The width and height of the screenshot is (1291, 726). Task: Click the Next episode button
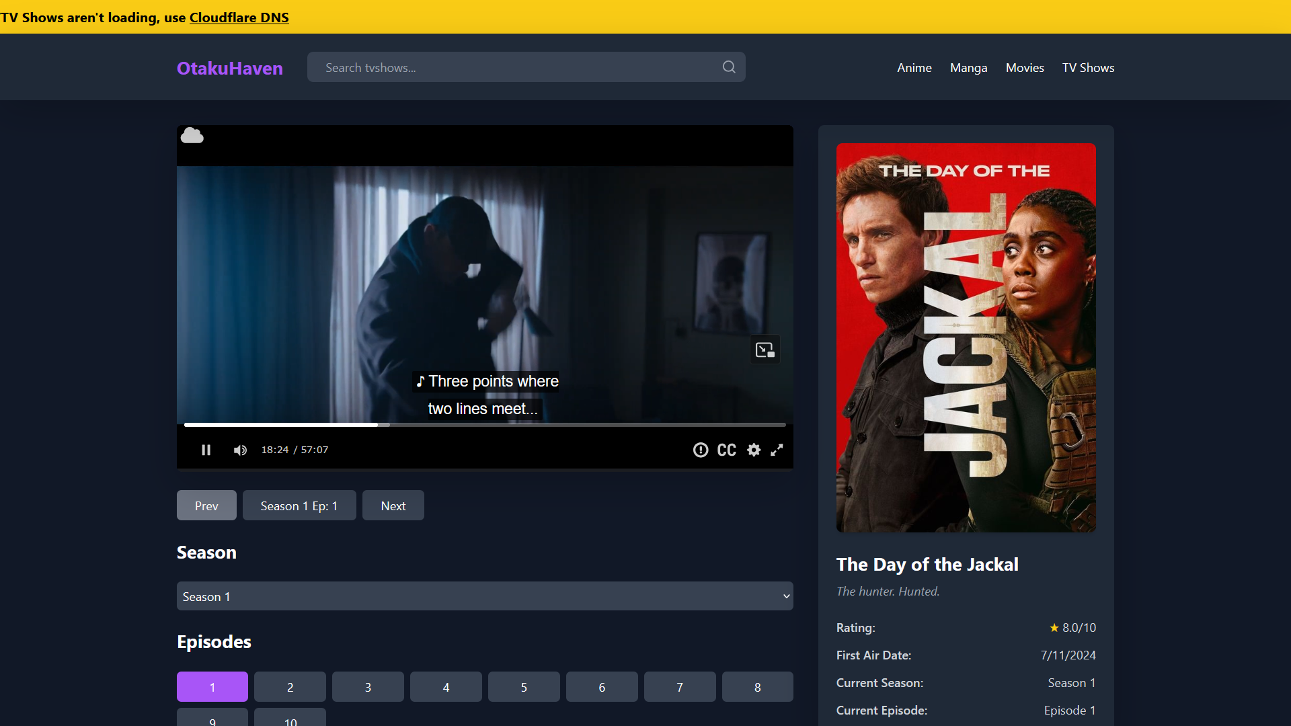[x=393, y=506]
